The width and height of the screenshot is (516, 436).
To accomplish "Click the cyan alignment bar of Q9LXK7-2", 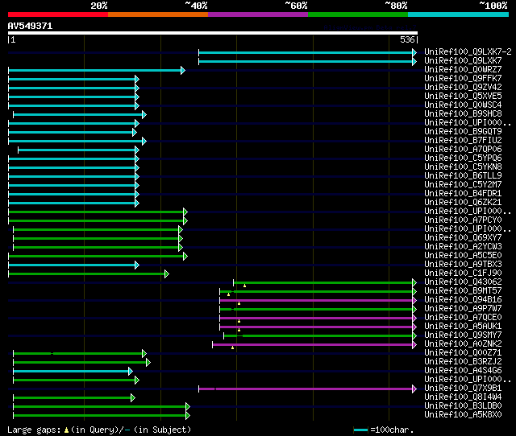I will pyautogui.click(x=307, y=52).
